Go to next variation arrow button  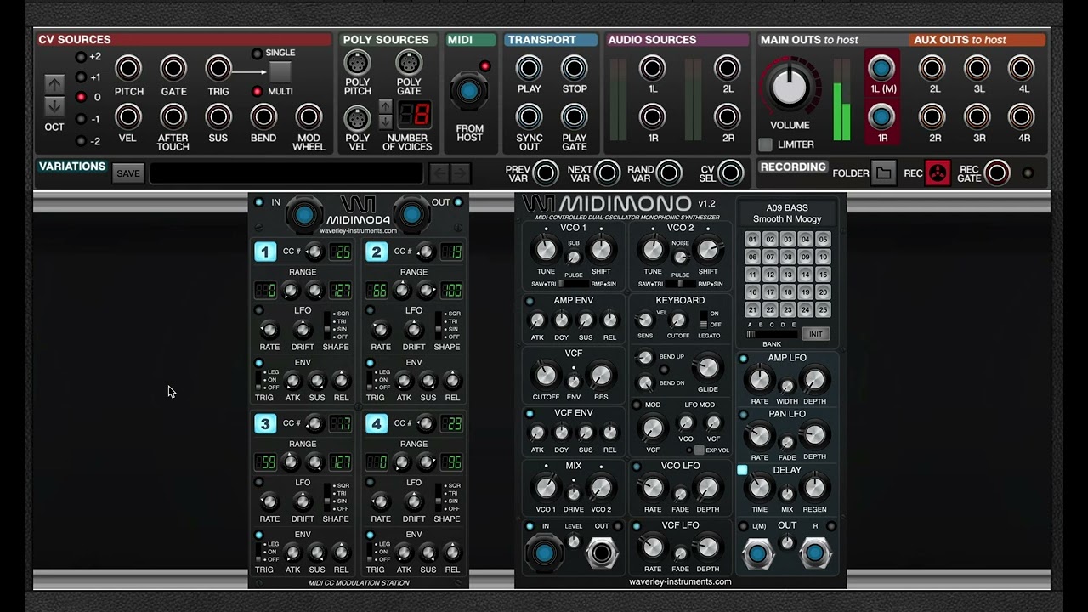click(x=460, y=173)
